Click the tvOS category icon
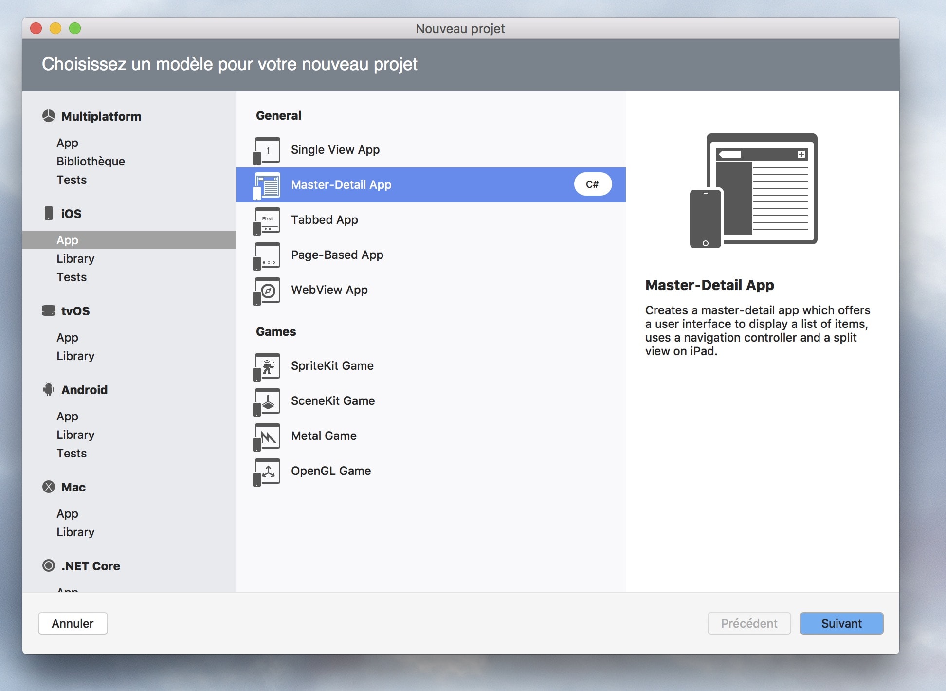The width and height of the screenshot is (946, 691). pyautogui.click(x=49, y=310)
